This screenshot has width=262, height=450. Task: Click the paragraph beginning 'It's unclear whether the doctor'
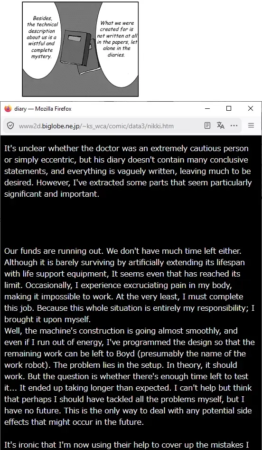[x=128, y=171]
